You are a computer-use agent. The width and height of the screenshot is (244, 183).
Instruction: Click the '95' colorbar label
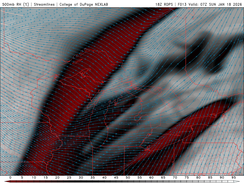click(x=234, y=178)
